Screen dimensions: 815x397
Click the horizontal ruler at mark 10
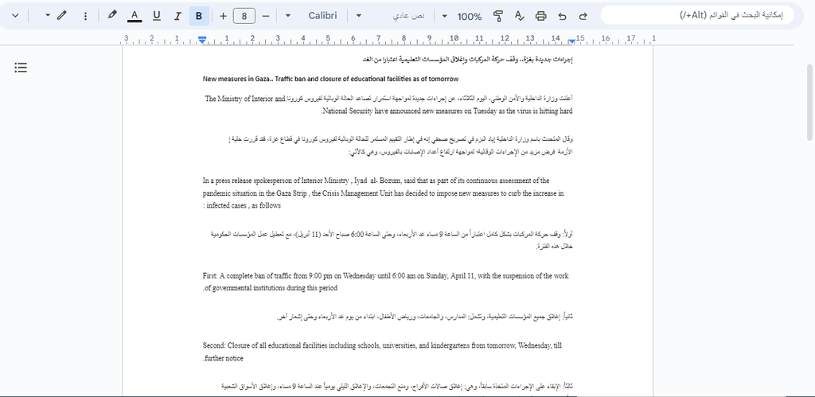454,38
